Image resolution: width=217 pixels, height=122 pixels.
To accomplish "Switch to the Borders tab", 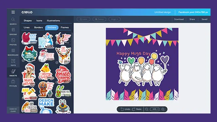I will pyautogui.click(x=38, y=27).
